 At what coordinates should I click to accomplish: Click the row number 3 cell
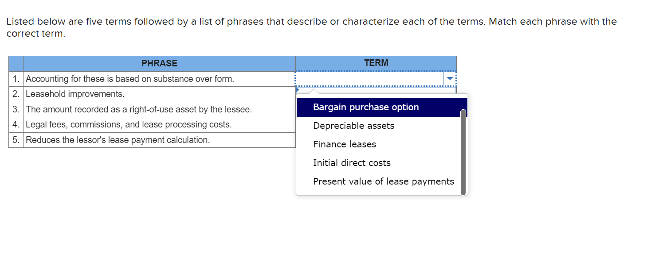(x=16, y=109)
